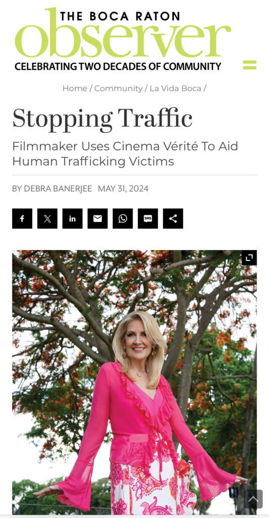Expand photo with fullscreen icon
The image size is (269, 518).
click(249, 257)
